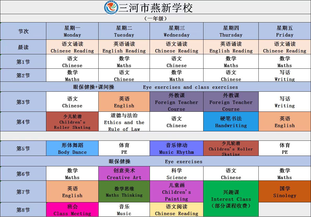Select the 三河市燕新学校 title text

156,8
